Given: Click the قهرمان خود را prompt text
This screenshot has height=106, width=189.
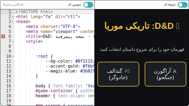Looking at the screenshot, I should pyautogui.click(x=142, y=49).
